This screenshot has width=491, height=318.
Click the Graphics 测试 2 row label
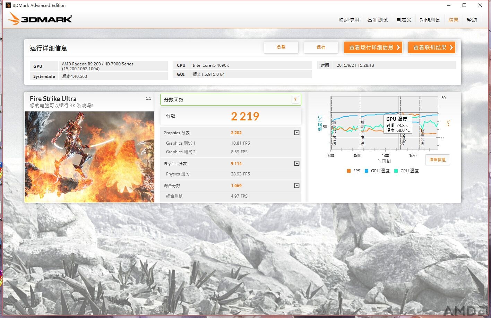(181, 152)
